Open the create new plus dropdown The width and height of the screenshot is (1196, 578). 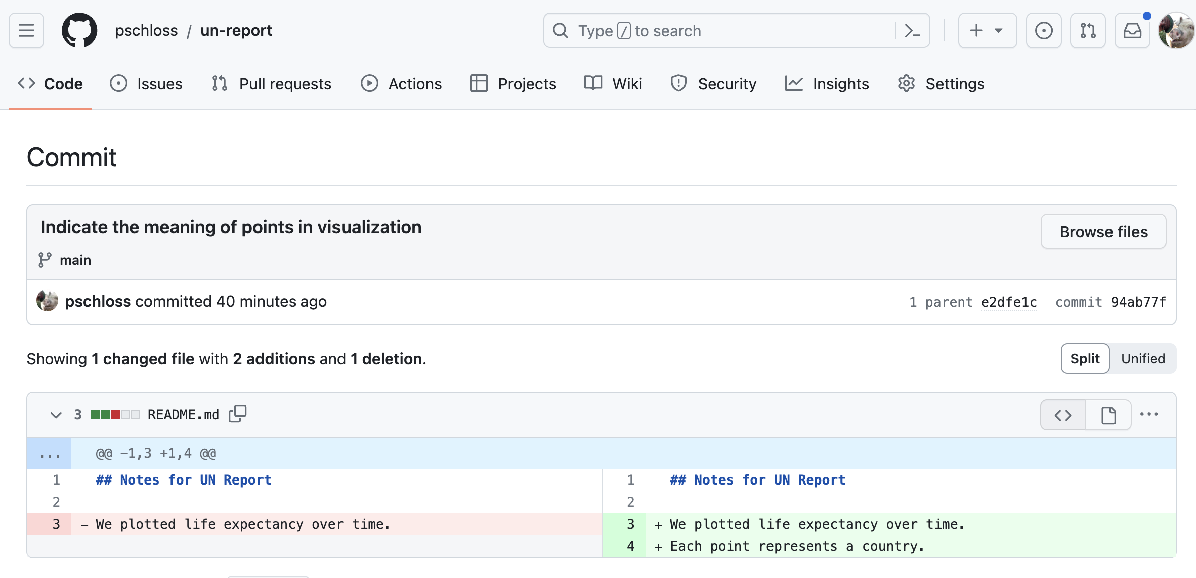(987, 31)
